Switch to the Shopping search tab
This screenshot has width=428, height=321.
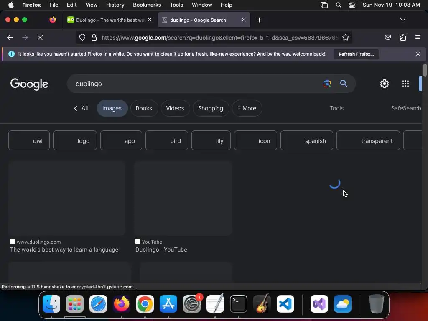click(211, 108)
